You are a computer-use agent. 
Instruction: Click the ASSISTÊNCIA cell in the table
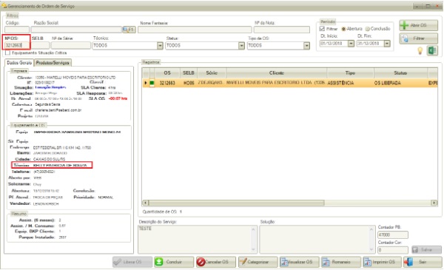[x=350, y=83]
